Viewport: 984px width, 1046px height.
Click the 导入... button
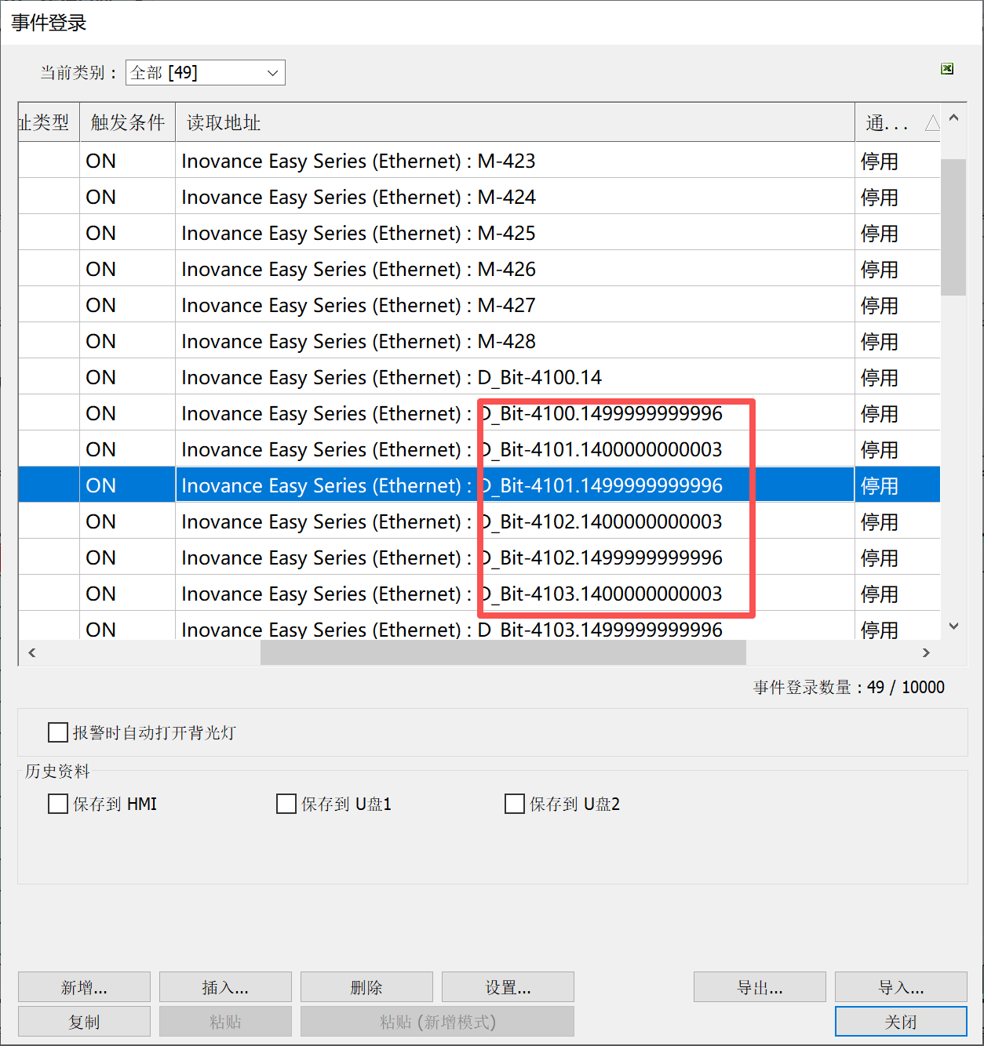(x=901, y=987)
